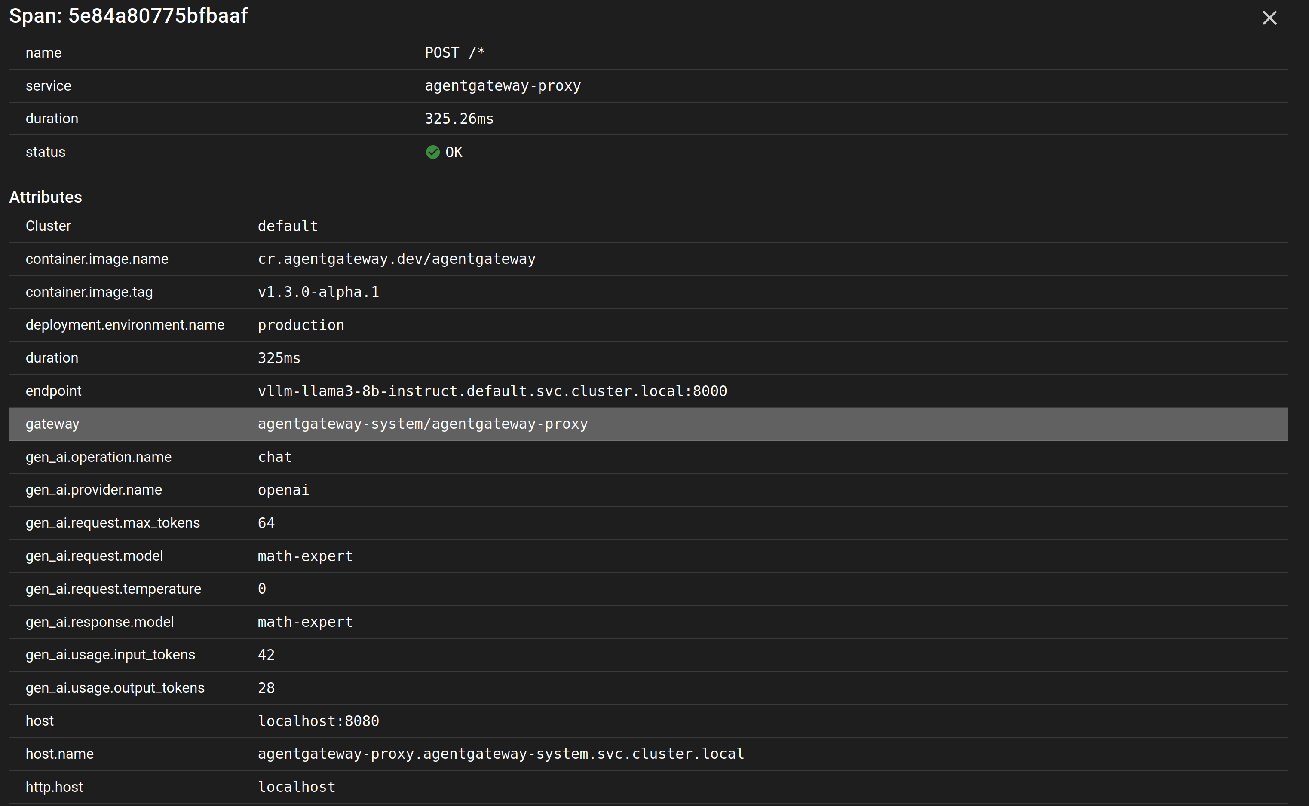Select the value cr.agentgateway.dev/agentgateway
Screen dimensions: 1309x806
pyautogui.click(x=396, y=259)
